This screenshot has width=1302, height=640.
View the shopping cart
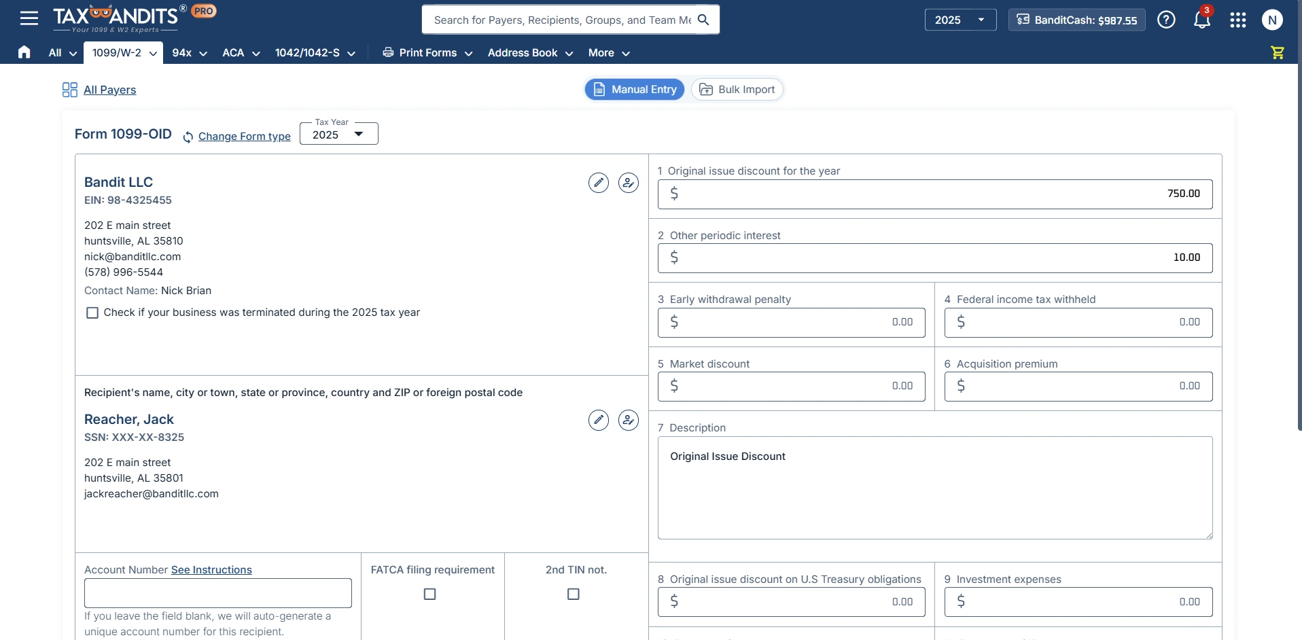pos(1277,52)
